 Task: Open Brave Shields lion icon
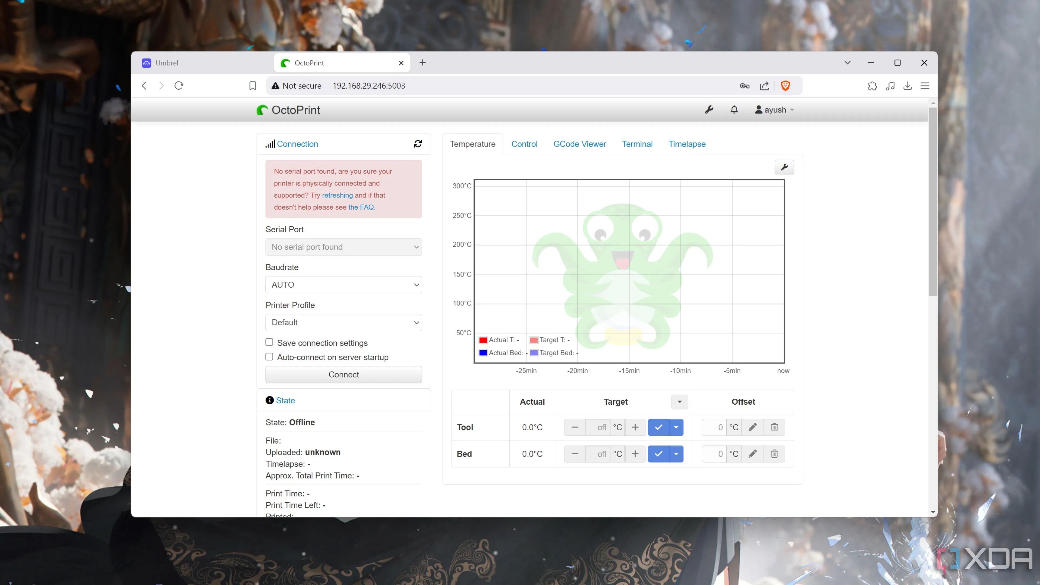point(785,86)
